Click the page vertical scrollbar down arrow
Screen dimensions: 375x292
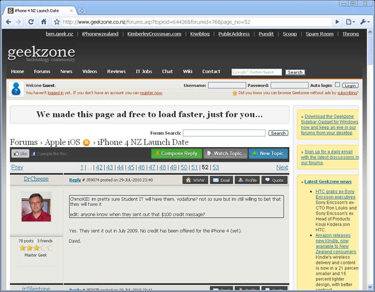(370, 287)
